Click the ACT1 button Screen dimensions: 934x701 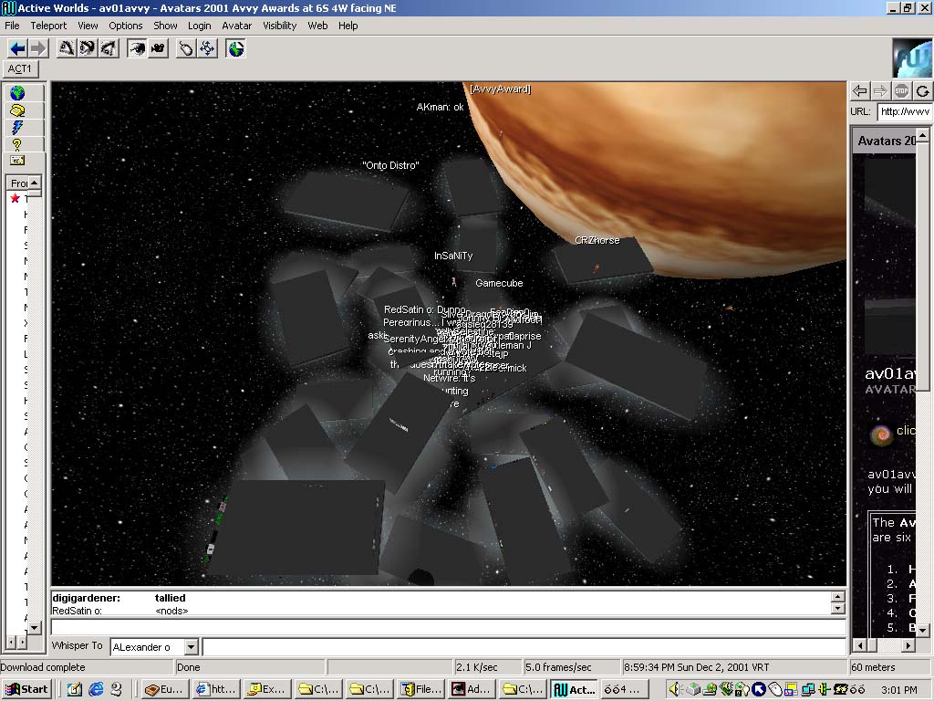pos(20,68)
